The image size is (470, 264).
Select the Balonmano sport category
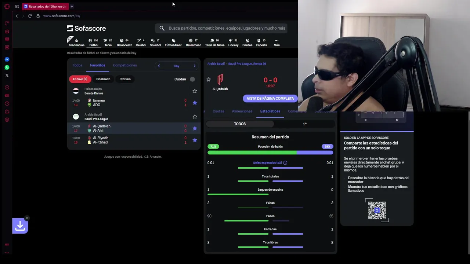194,43
